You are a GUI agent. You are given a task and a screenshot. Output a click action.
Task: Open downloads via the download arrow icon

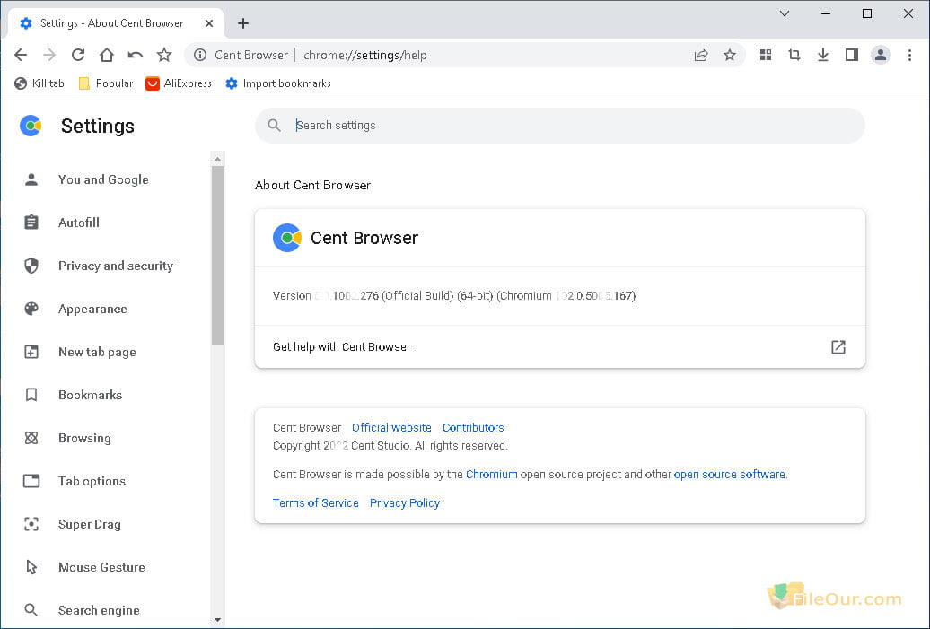click(x=822, y=55)
